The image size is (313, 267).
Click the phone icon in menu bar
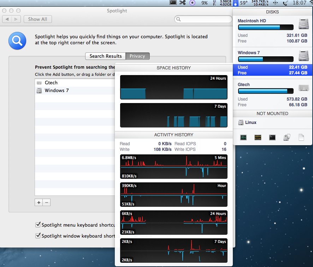tap(285, 3)
